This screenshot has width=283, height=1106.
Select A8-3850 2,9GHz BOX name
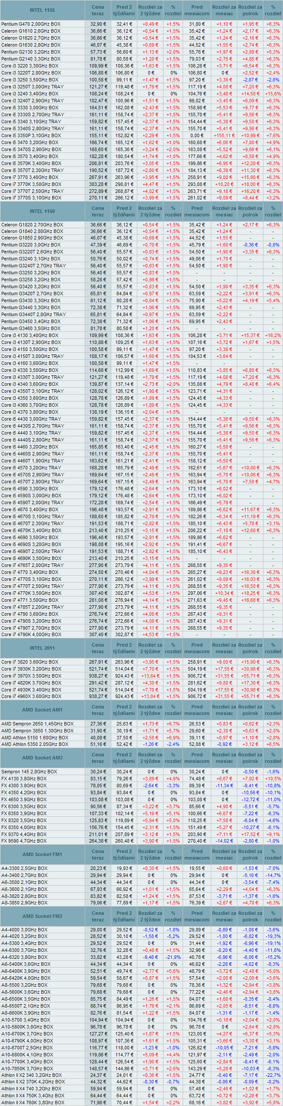24,903
